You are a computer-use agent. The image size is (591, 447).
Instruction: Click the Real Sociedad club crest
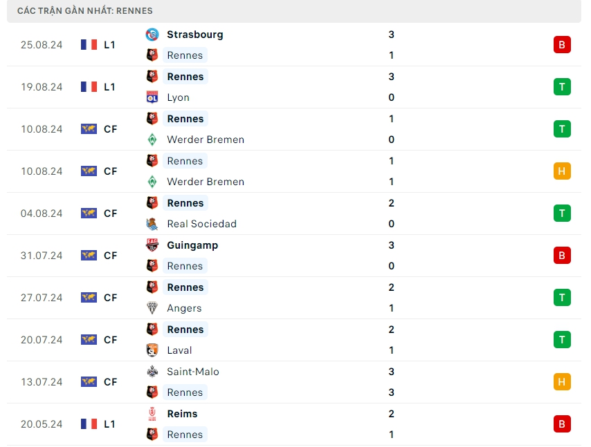(x=152, y=224)
